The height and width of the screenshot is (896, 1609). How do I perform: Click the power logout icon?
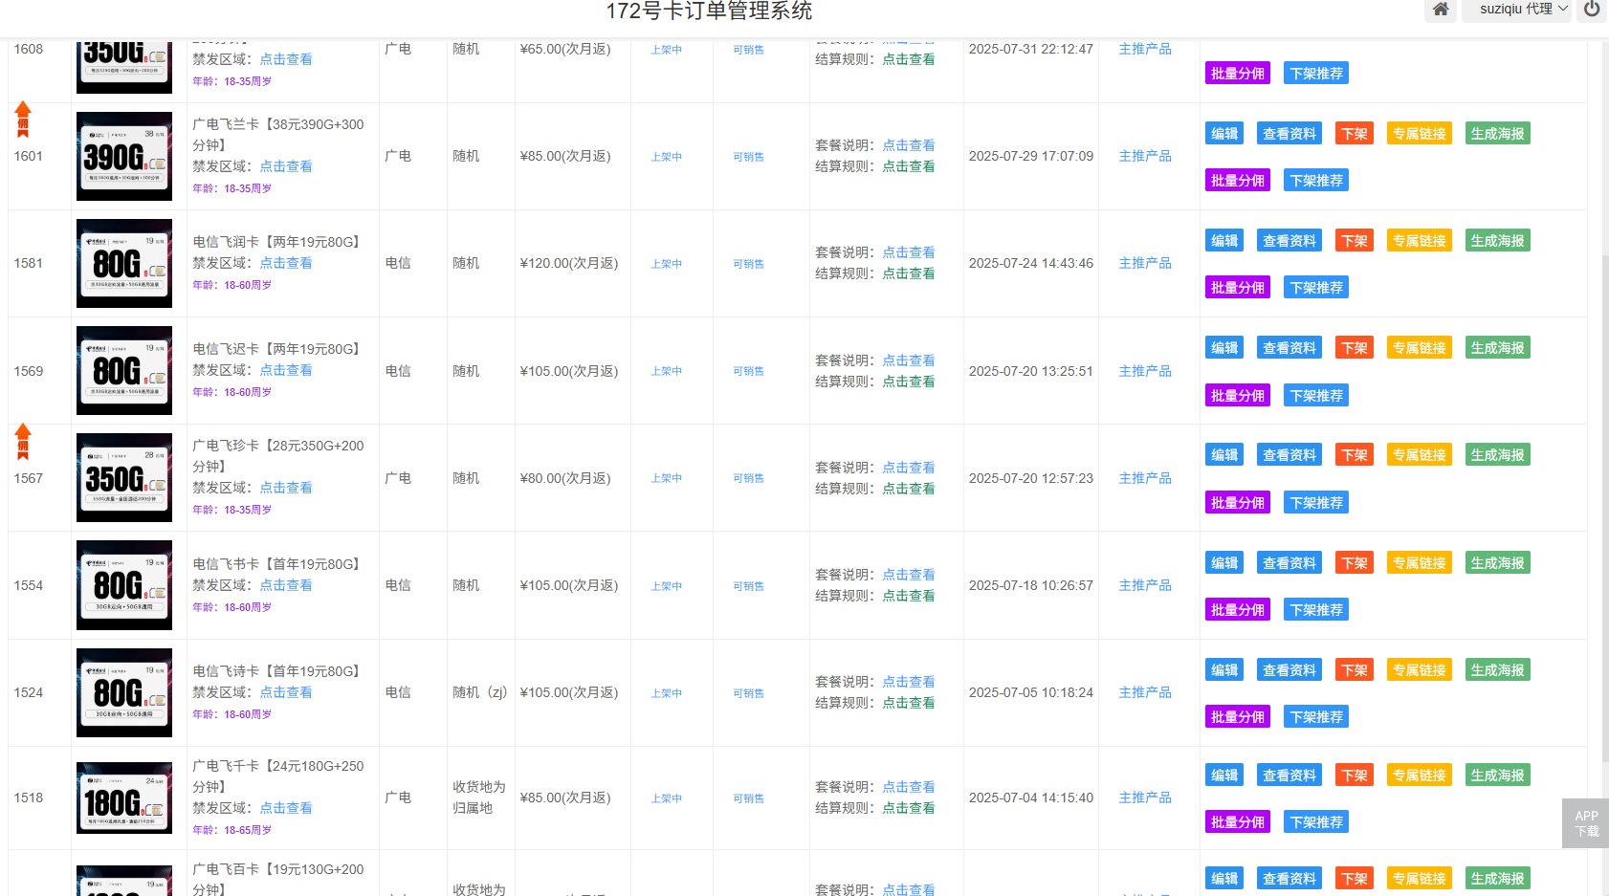pos(1592,10)
